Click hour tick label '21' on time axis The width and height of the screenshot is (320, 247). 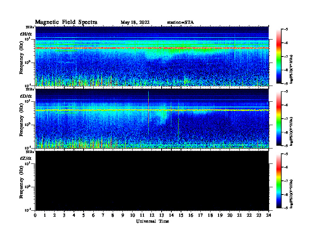pyautogui.click(x=239, y=216)
